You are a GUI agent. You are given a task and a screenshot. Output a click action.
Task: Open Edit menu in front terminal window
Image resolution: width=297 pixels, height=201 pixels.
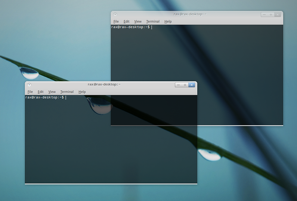[40, 92]
